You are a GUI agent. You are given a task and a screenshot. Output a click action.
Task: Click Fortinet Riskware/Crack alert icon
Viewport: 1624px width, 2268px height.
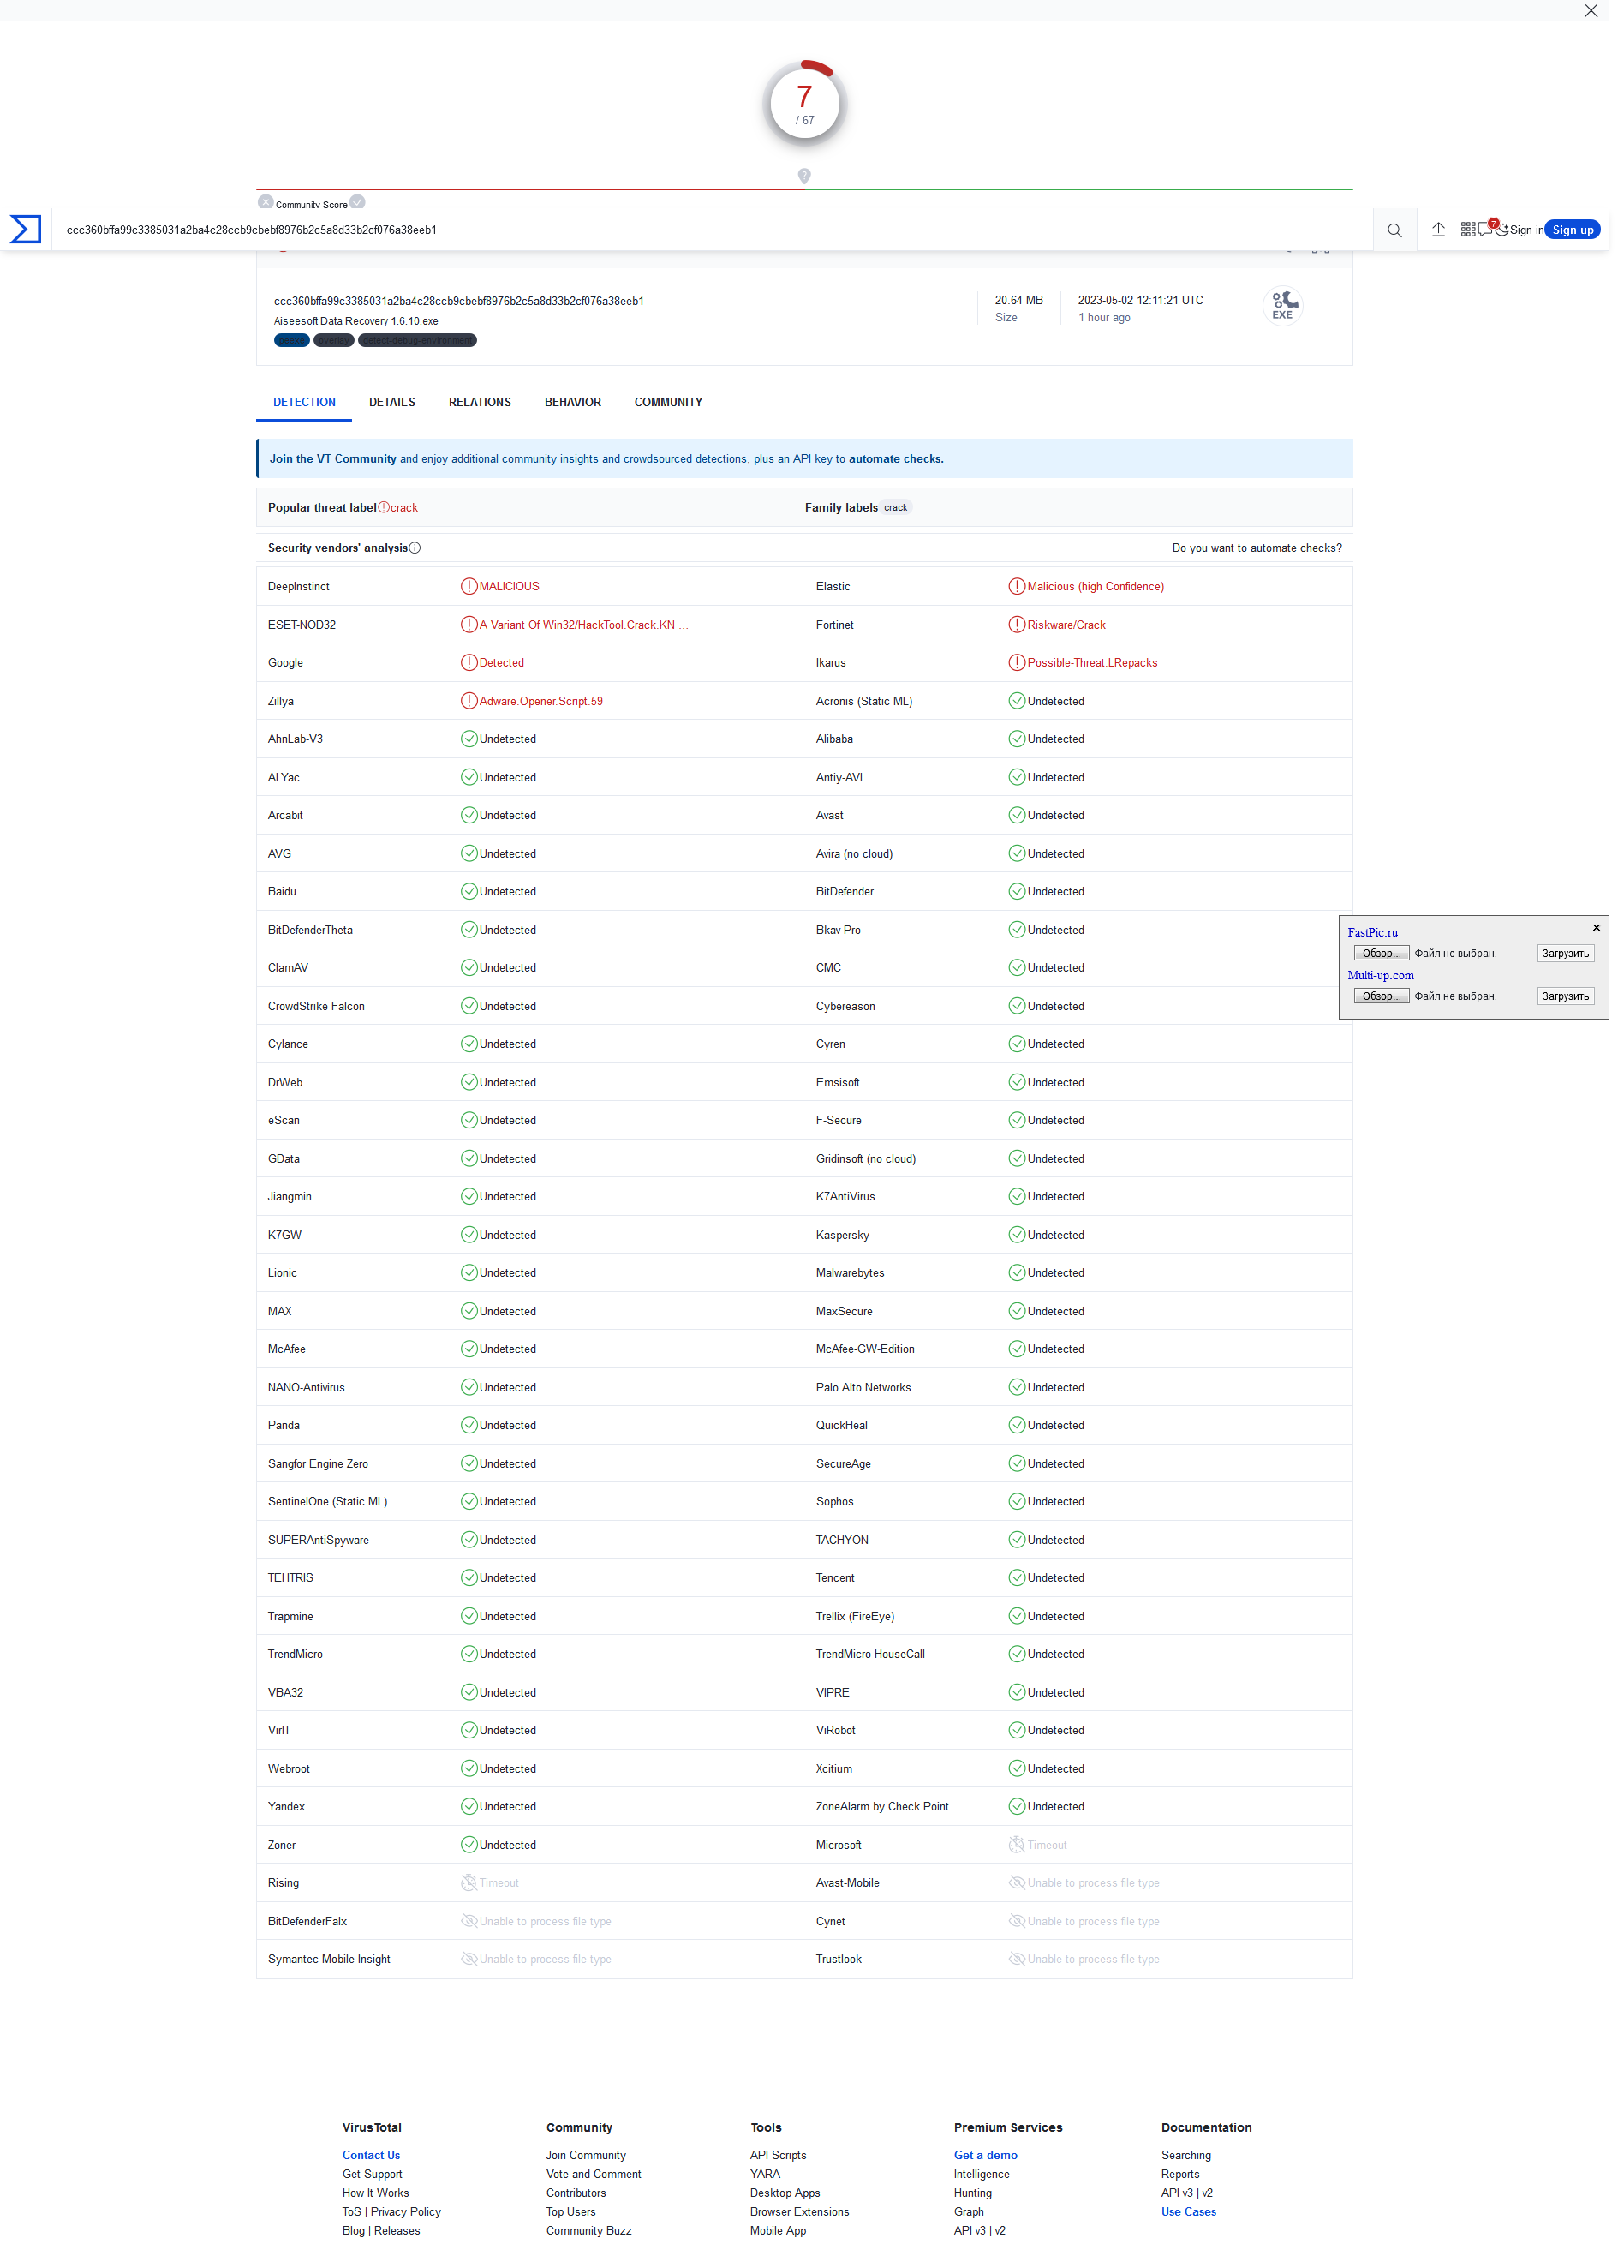click(1017, 624)
